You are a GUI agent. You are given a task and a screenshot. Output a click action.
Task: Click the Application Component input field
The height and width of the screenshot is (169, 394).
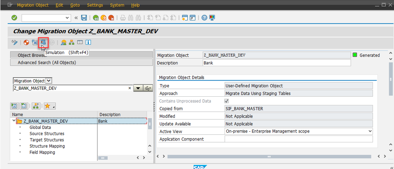(x=299, y=139)
